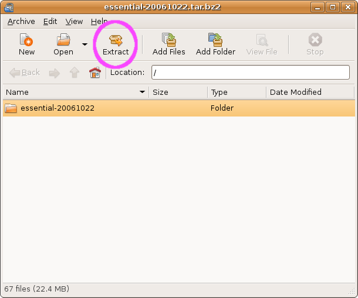Close the archive manager window
This screenshot has height=298, width=358.
coord(347,7)
